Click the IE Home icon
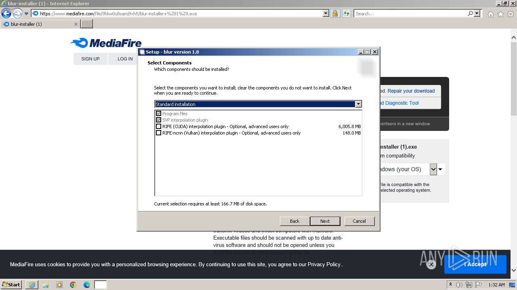The height and width of the screenshot is (290, 517). (490, 14)
